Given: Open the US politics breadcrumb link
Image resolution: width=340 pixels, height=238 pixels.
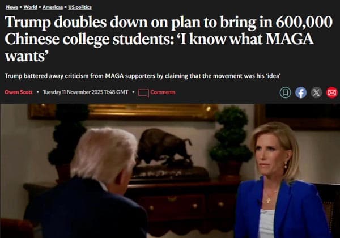Looking at the screenshot, I should tap(80, 7).
